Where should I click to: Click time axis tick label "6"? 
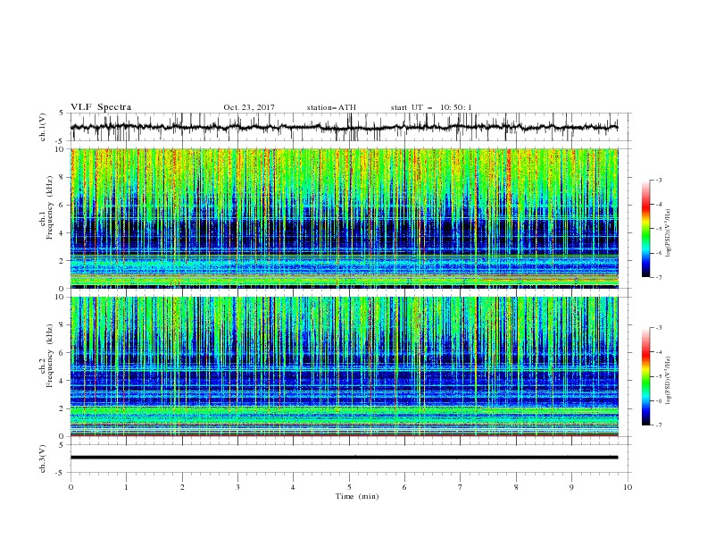tap(404, 487)
